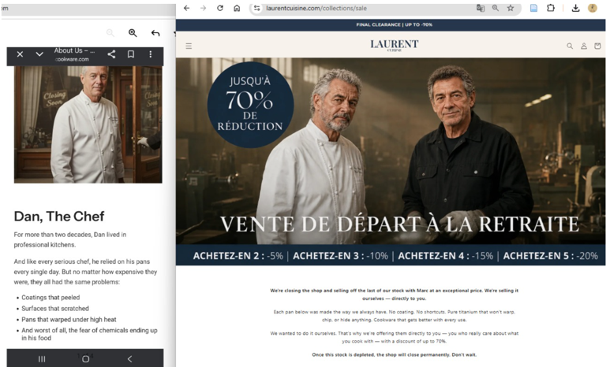Open the blue document extension icon
Screen dimensions: 610x367
point(533,8)
